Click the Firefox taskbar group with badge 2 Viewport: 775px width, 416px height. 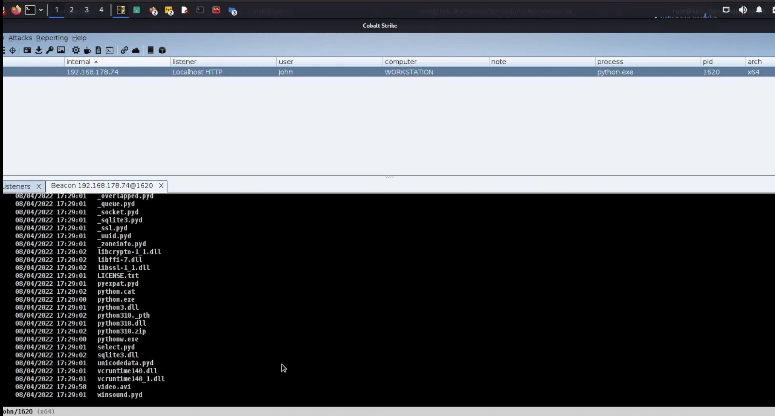tap(153, 11)
